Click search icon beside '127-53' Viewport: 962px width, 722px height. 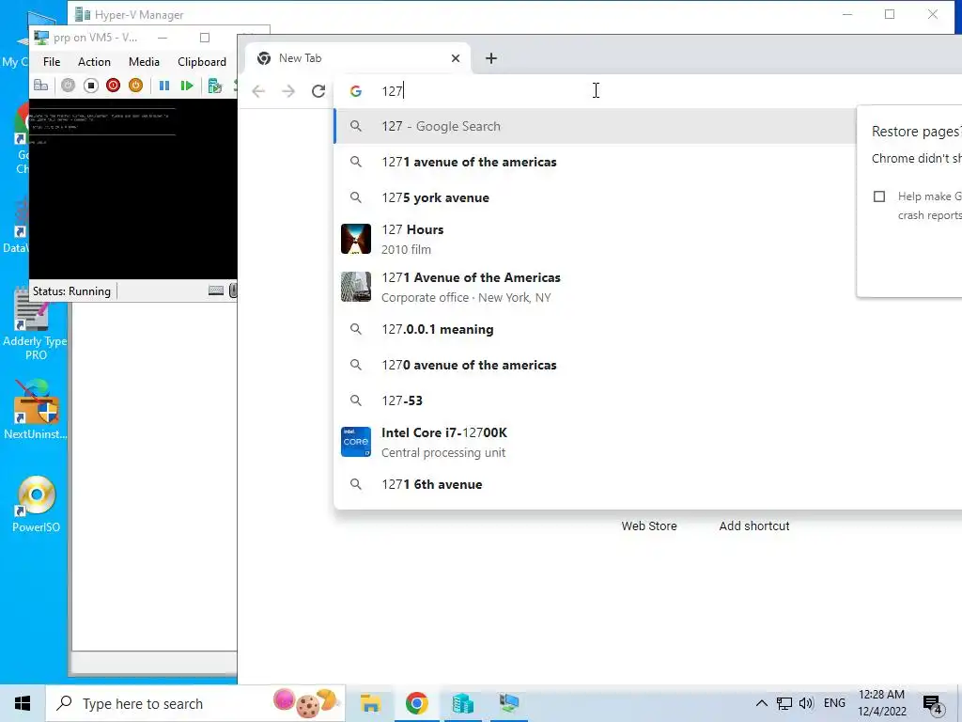[356, 400]
